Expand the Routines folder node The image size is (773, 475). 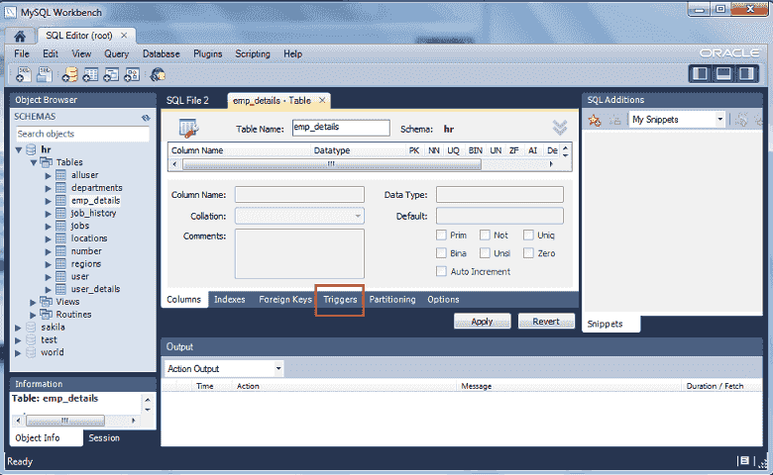pos(33,315)
